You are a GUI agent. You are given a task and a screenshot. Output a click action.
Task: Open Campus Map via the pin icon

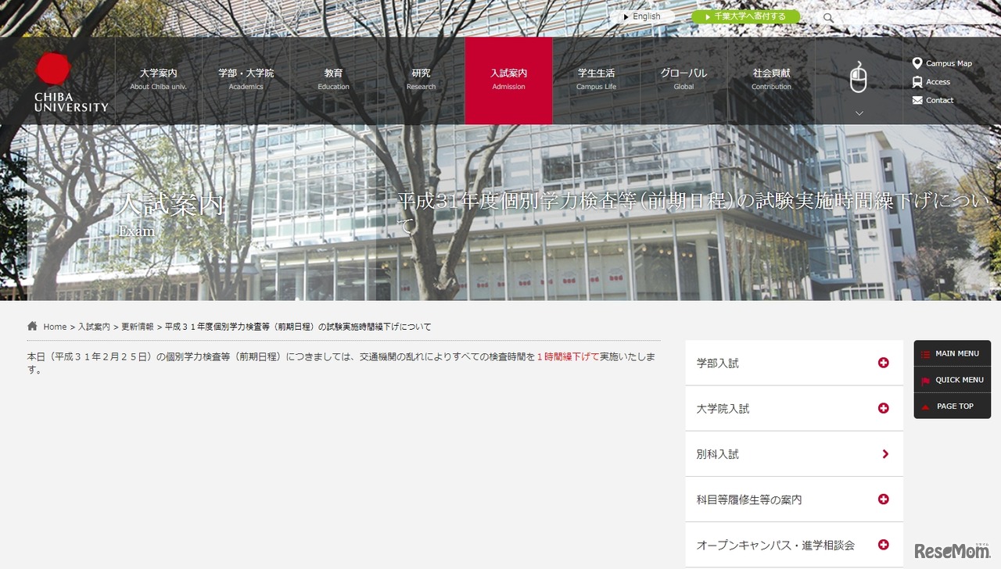point(919,63)
